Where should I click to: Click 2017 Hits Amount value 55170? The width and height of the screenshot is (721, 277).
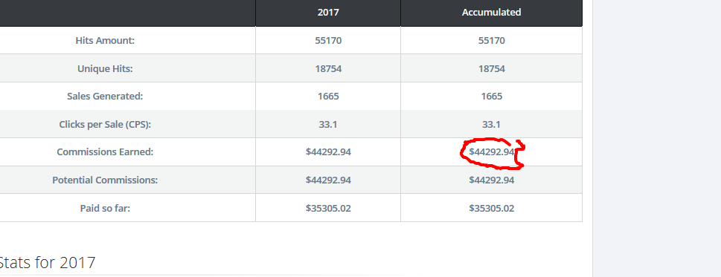328,40
